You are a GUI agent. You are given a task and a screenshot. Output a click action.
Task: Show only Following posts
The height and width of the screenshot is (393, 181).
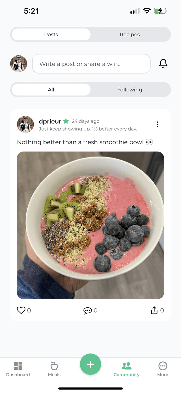pyautogui.click(x=130, y=90)
